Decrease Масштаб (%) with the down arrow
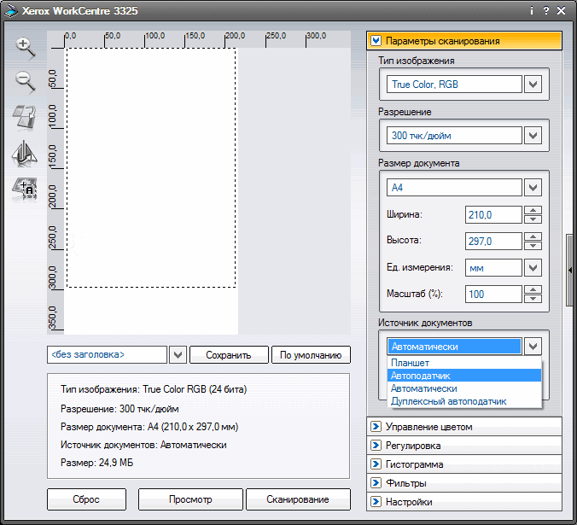 (x=533, y=299)
